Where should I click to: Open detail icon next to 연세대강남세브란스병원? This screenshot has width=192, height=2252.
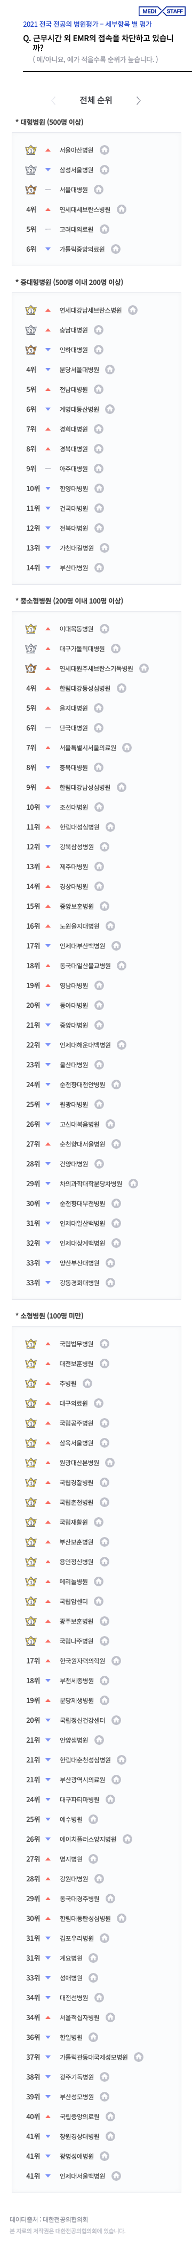[133, 310]
